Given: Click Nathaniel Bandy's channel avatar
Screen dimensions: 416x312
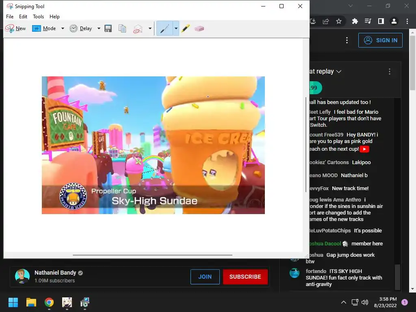Looking at the screenshot, I should pyautogui.click(x=22, y=276).
